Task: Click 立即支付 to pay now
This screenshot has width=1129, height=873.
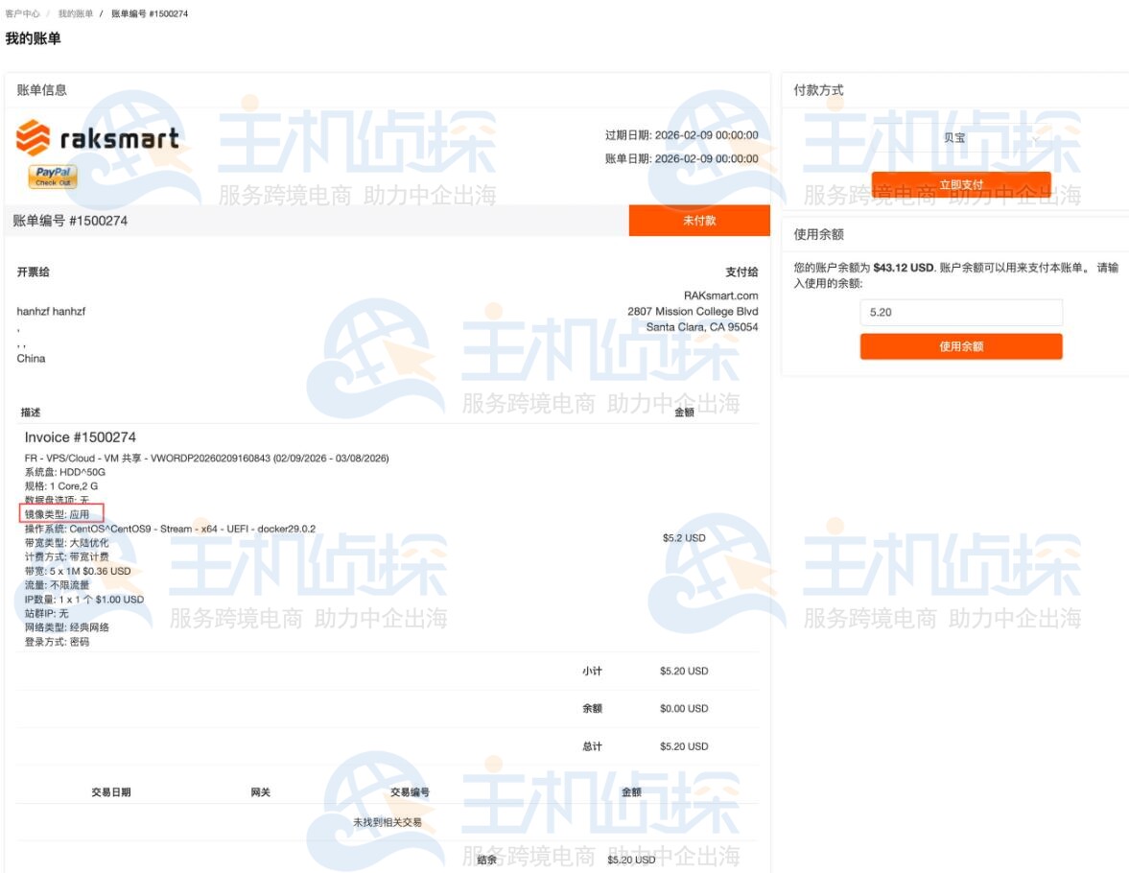Action: tap(959, 183)
